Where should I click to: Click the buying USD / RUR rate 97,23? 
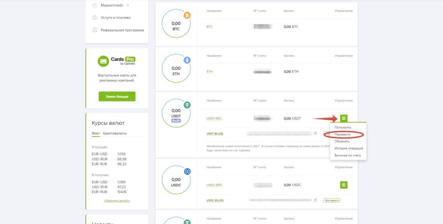(x=122, y=187)
